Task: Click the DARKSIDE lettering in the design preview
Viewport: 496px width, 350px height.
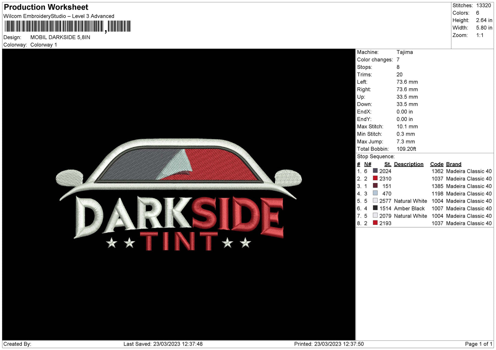Action: 179,217
